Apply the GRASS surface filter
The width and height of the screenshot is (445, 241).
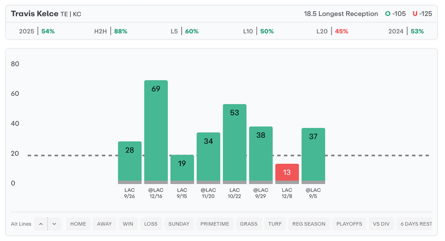pyautogui.click(x=249, y=224)
